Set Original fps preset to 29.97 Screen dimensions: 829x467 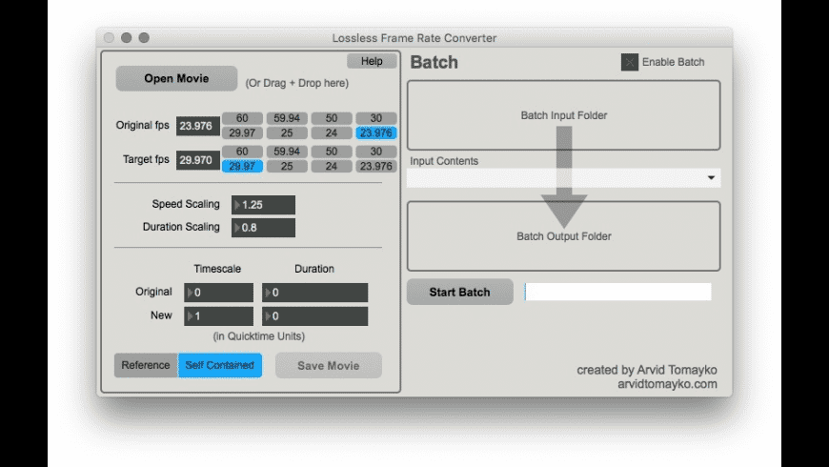242,132
